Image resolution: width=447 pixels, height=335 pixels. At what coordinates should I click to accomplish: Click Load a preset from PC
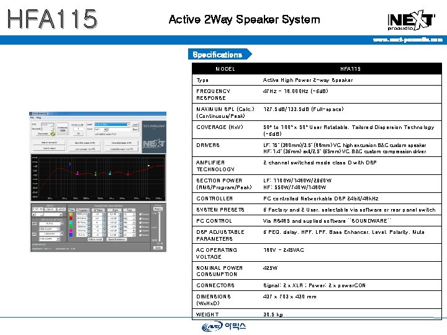[x=84, y=149]
